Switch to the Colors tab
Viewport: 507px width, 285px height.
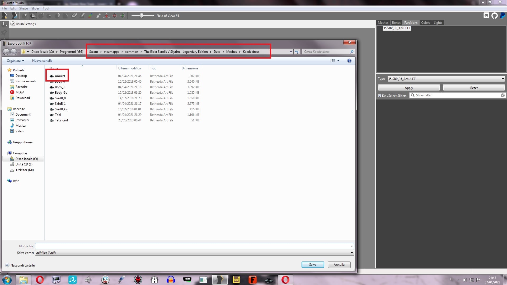coord(426,23)
